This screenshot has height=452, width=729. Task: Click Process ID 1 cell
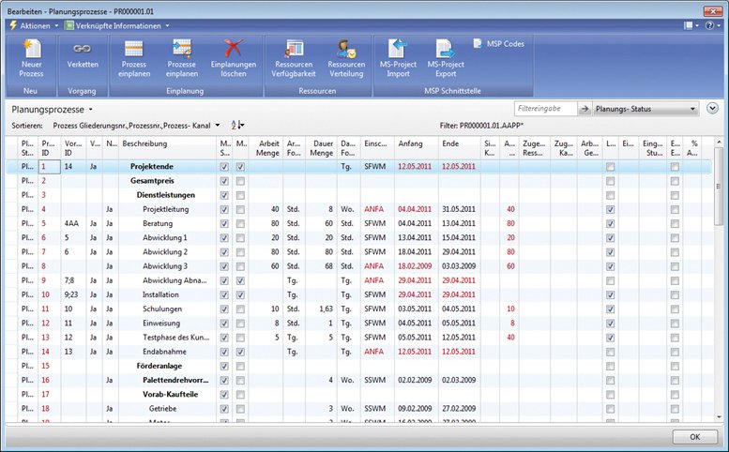pos(50,167)
